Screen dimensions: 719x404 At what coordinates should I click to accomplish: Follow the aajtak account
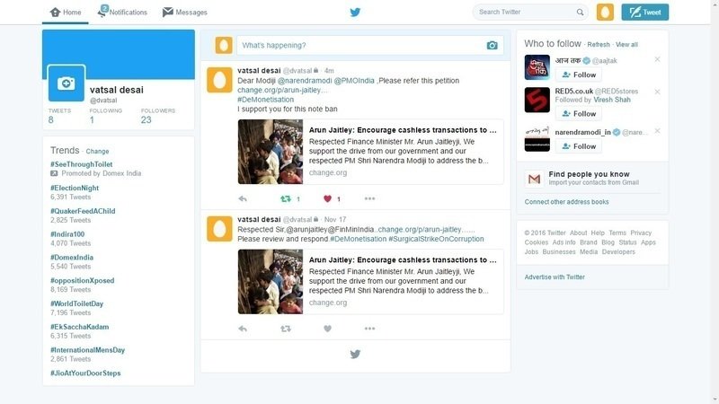[x=579, y=75]
